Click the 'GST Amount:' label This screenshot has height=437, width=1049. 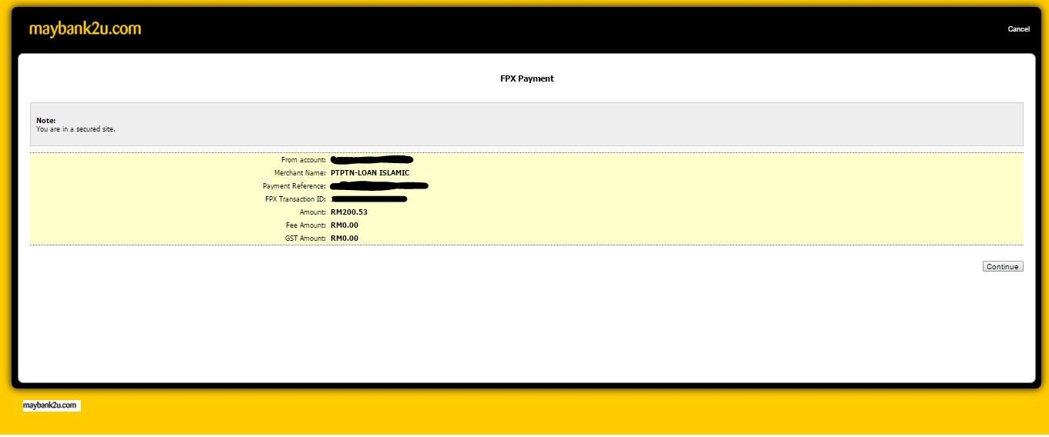(306, 239)
